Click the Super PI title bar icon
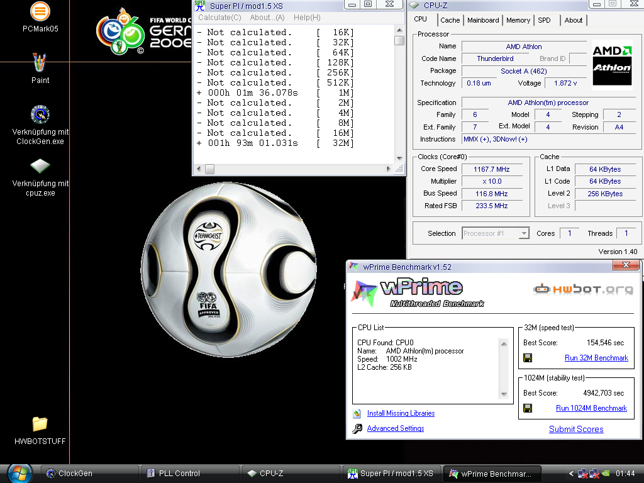Screen dimensions: 644x483 coord(200,5)
